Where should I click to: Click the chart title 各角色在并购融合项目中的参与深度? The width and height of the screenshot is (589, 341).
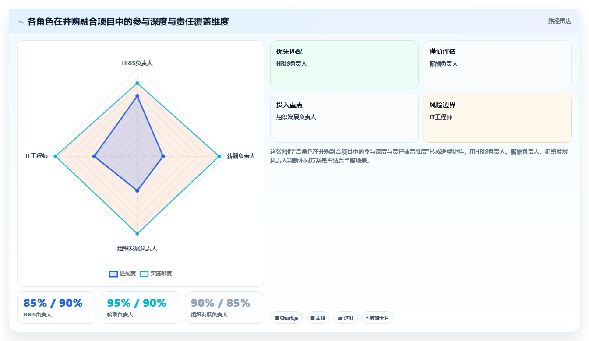click(128, 21)
